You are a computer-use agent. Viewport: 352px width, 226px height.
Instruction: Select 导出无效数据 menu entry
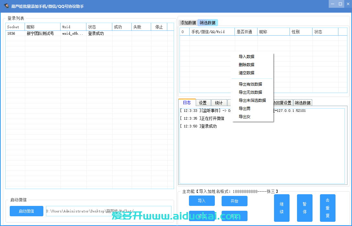point(250,92)
